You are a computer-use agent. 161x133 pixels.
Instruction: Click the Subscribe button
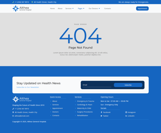[x=128, y=85]
